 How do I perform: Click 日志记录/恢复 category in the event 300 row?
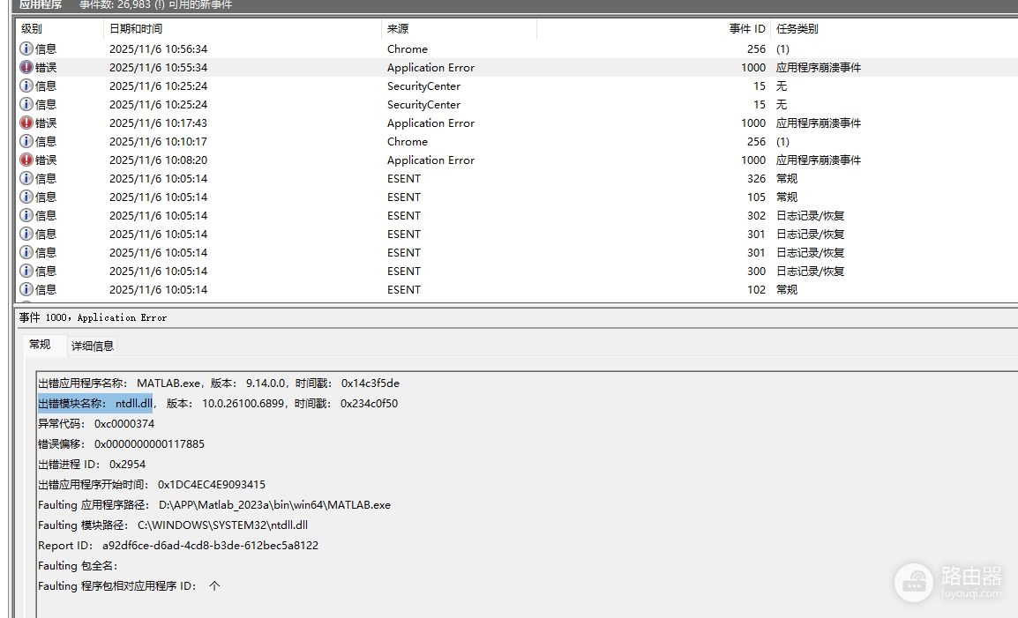point(810,271)
